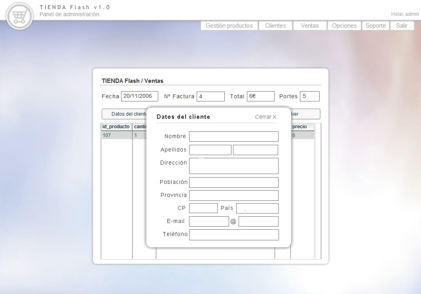Select the second Apellidos field
The width and height of the screenshot is (421, 294).
coord(256,150)
